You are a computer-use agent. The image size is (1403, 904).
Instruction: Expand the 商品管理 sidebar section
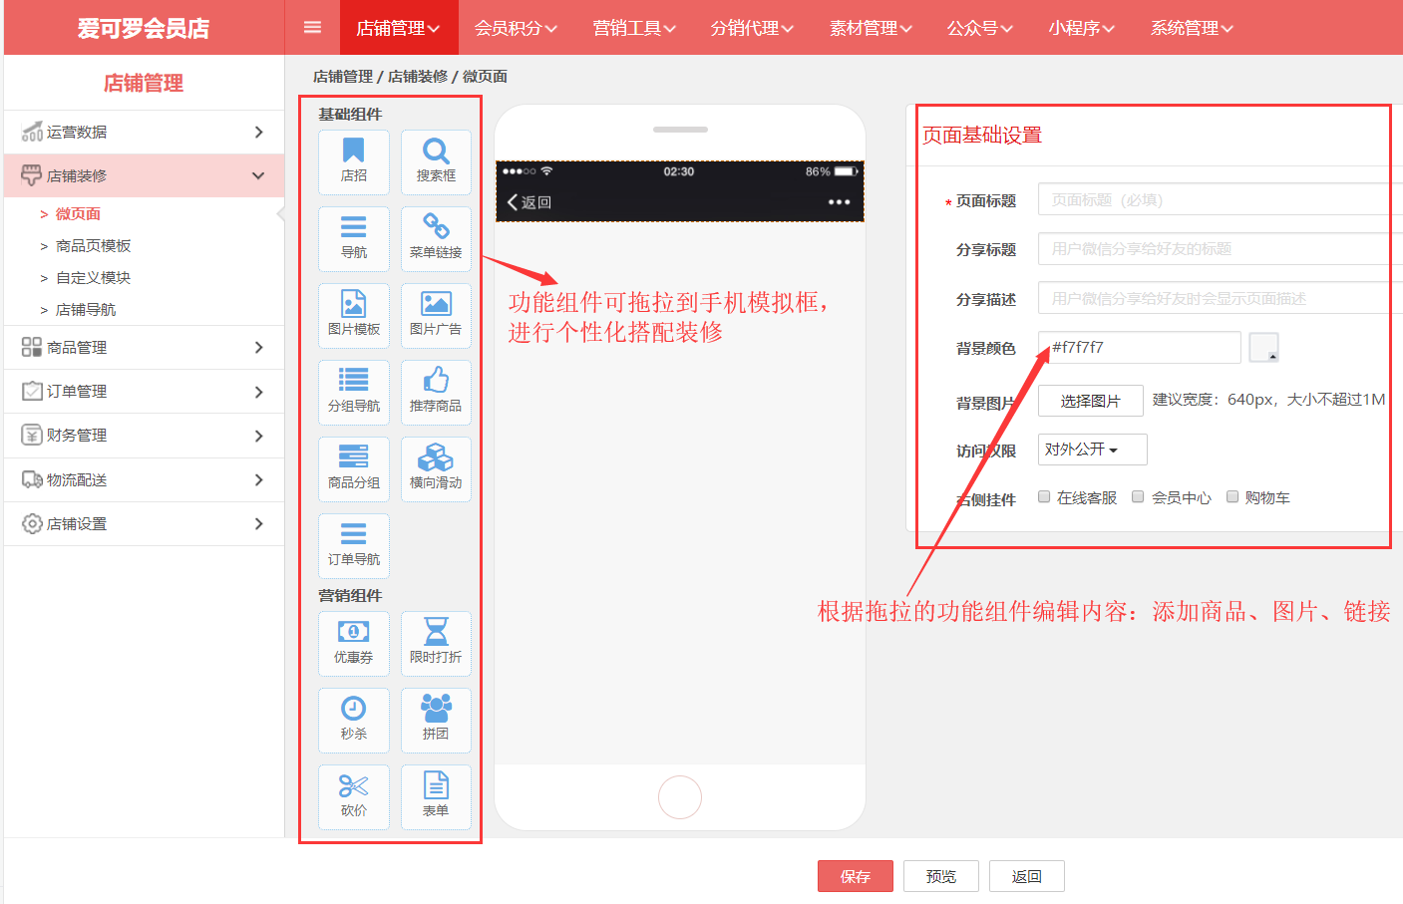[144, 347]
